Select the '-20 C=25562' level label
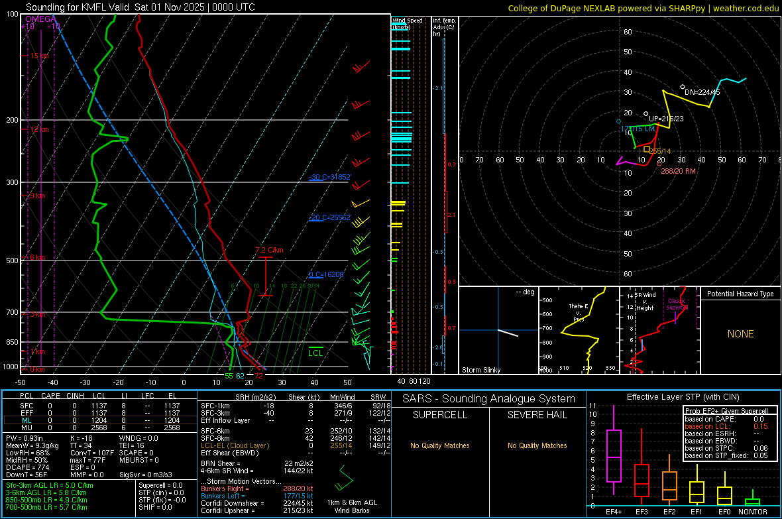 330,217
